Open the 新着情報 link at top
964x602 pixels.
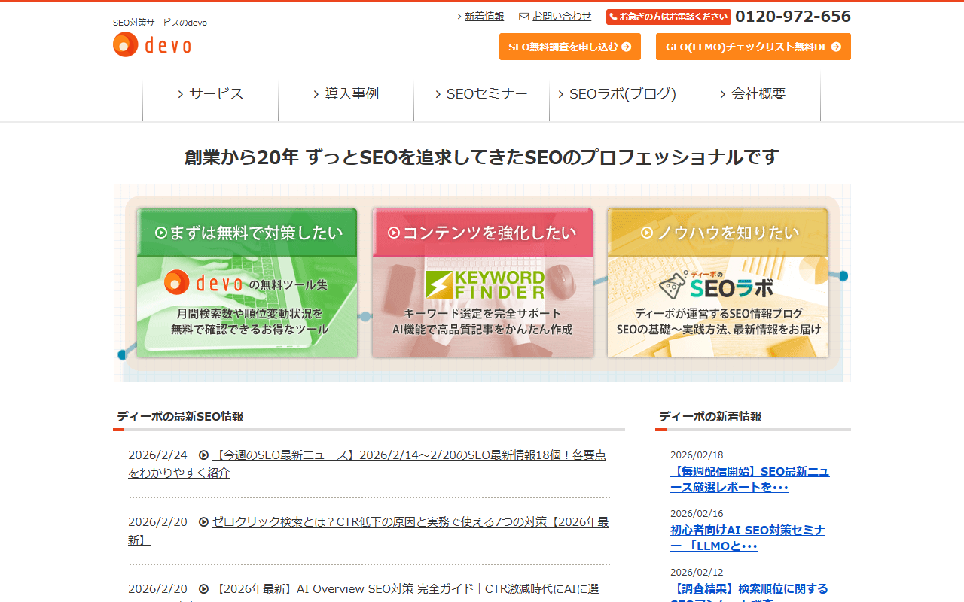pyautogui.click(x=484, y=17)
